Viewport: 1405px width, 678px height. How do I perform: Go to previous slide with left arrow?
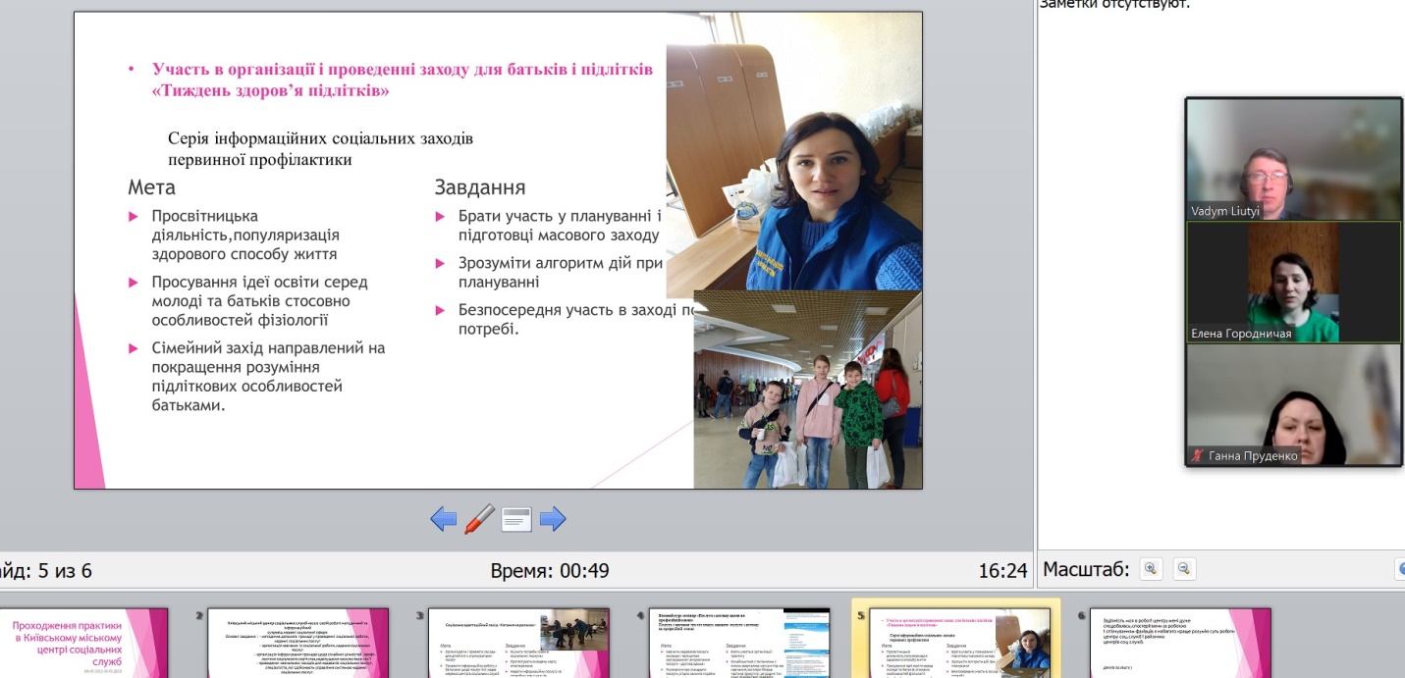(444, 519)
